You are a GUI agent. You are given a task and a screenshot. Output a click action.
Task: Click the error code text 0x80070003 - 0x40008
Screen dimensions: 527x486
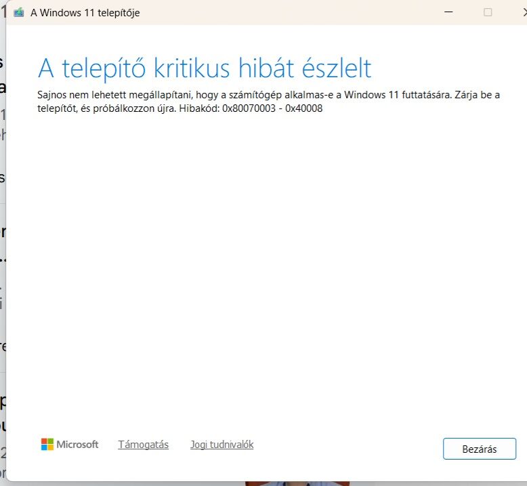point(272,108)
